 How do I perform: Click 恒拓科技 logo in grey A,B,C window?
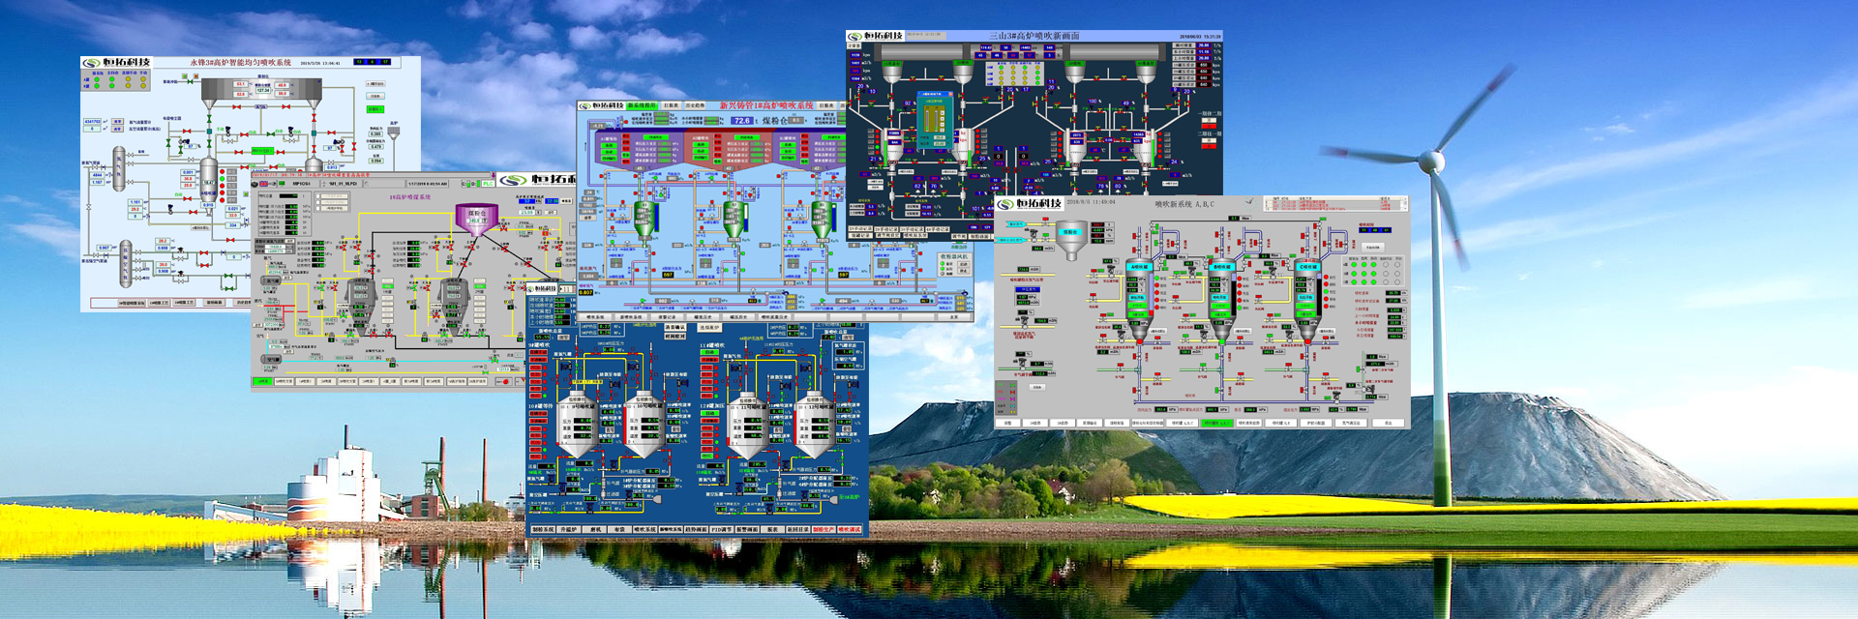[1030, 203]
